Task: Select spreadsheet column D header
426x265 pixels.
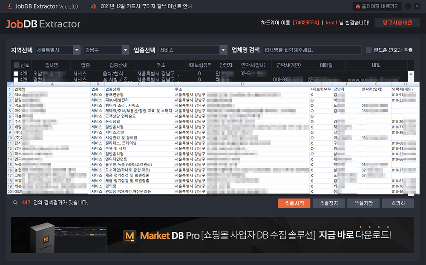Action: click(242, 84)
